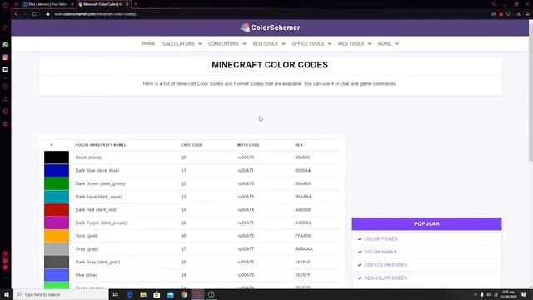Screen dimensions: 533x300
Task: Click the ColorSchemer logo
Action: [x=270, y=27]
